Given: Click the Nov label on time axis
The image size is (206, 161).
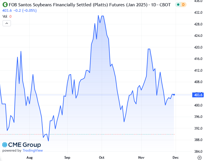Looking at the screenshot, I should coord(141,157).
